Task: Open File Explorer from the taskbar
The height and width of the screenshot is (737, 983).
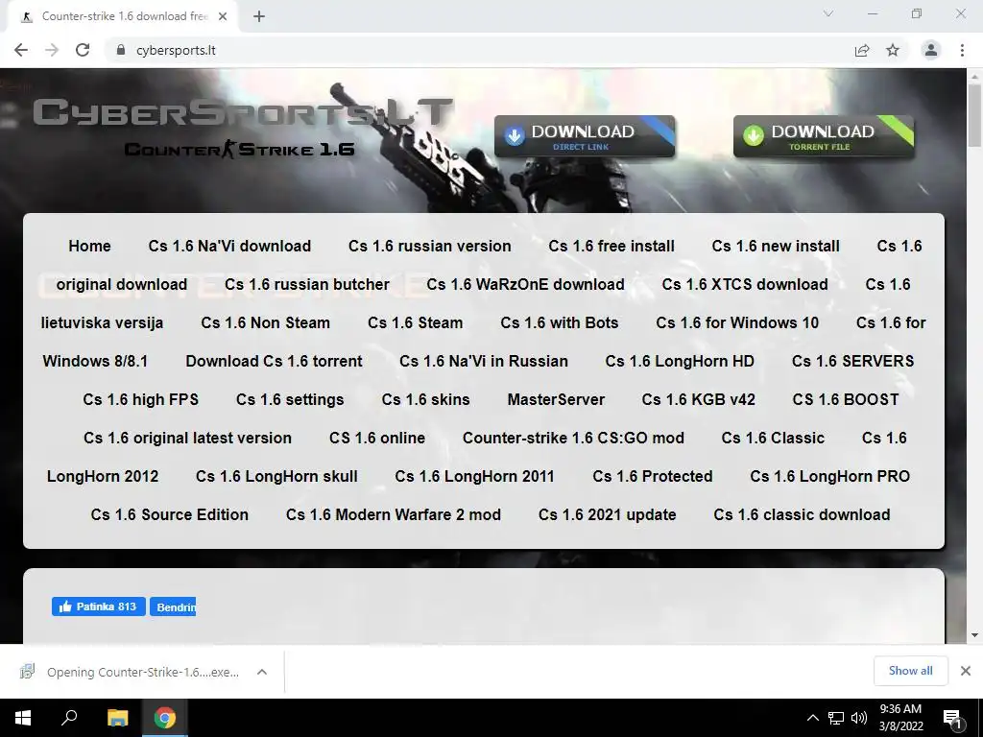Action: coord(117,718)
